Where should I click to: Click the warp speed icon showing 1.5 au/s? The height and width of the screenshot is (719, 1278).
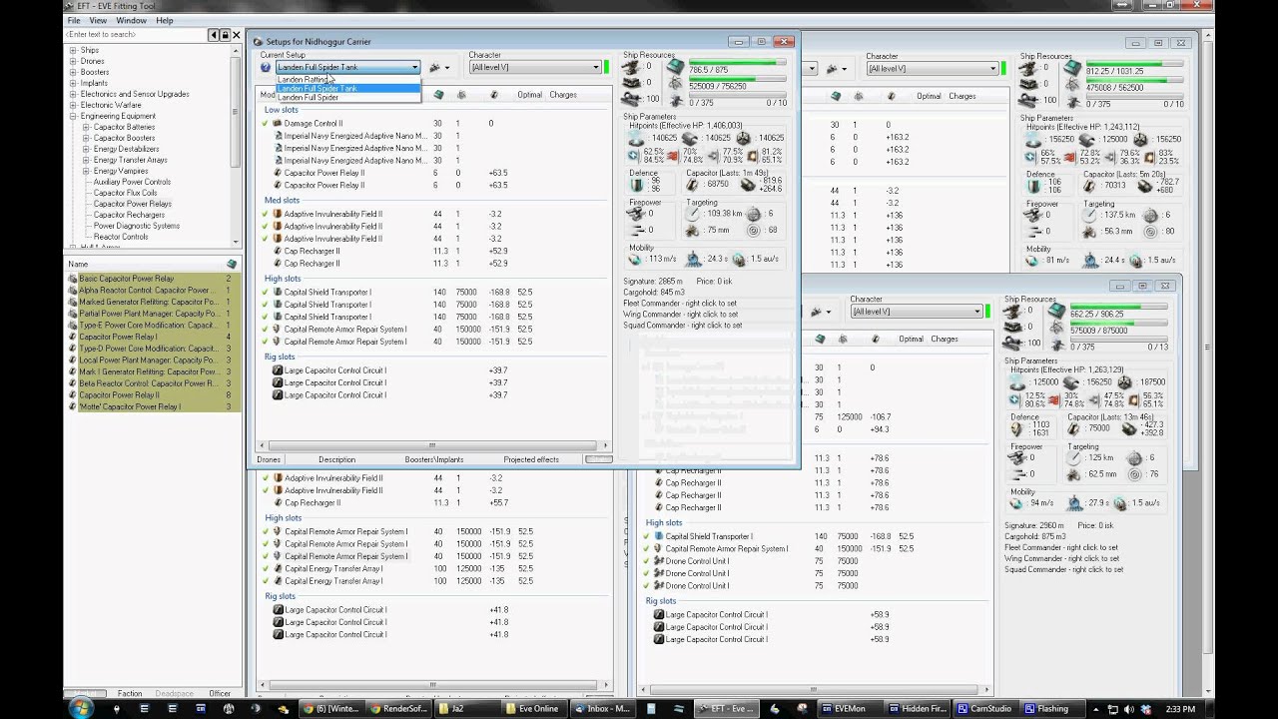pyautogui.click(x=739, y=259)
